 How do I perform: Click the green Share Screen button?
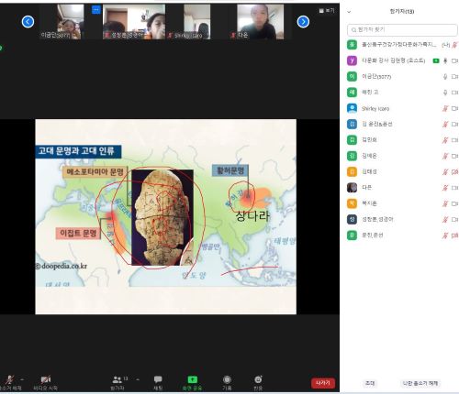(x=192, y=382)
